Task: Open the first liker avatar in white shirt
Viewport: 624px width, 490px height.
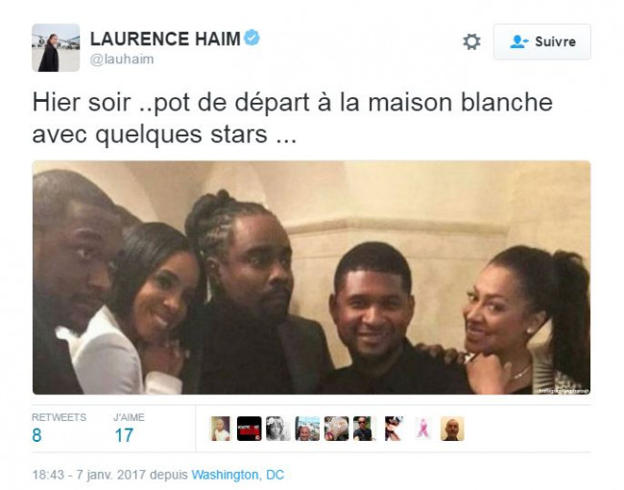Action: pyautogui.click(x=221, y=429)
